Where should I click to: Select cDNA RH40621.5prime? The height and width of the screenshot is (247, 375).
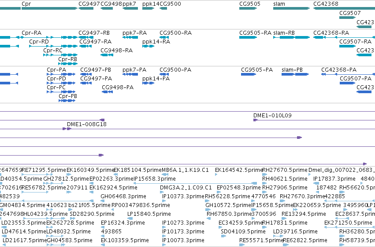[x=264, y=183]
